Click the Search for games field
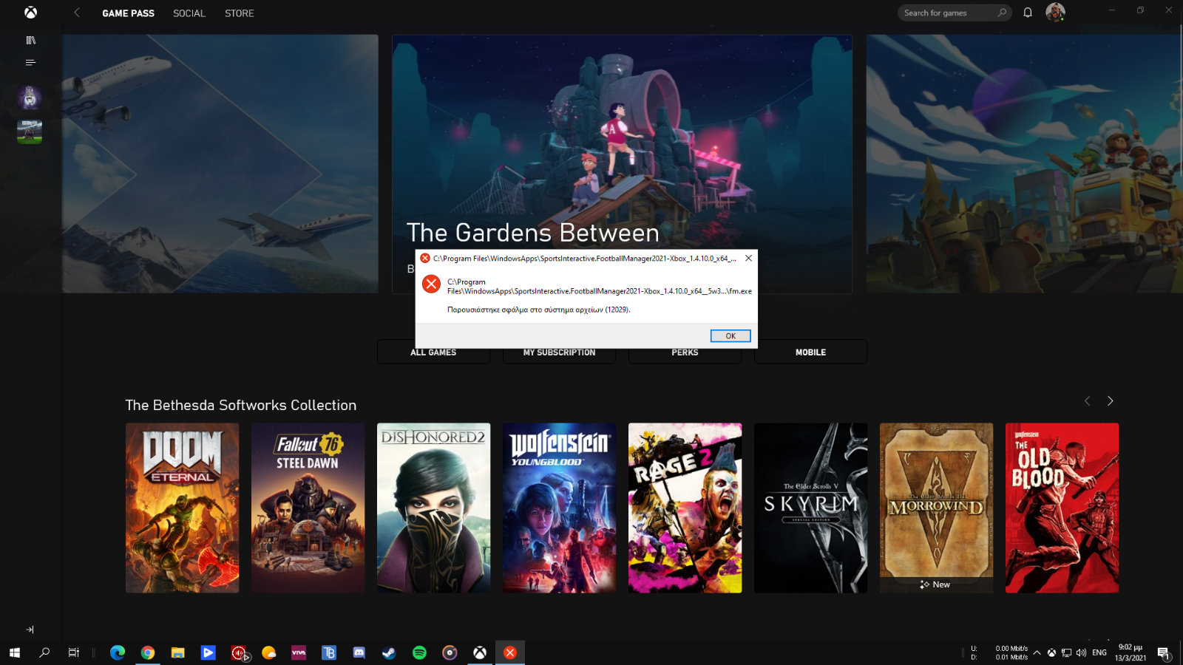1183x665 pixels. 955,13
